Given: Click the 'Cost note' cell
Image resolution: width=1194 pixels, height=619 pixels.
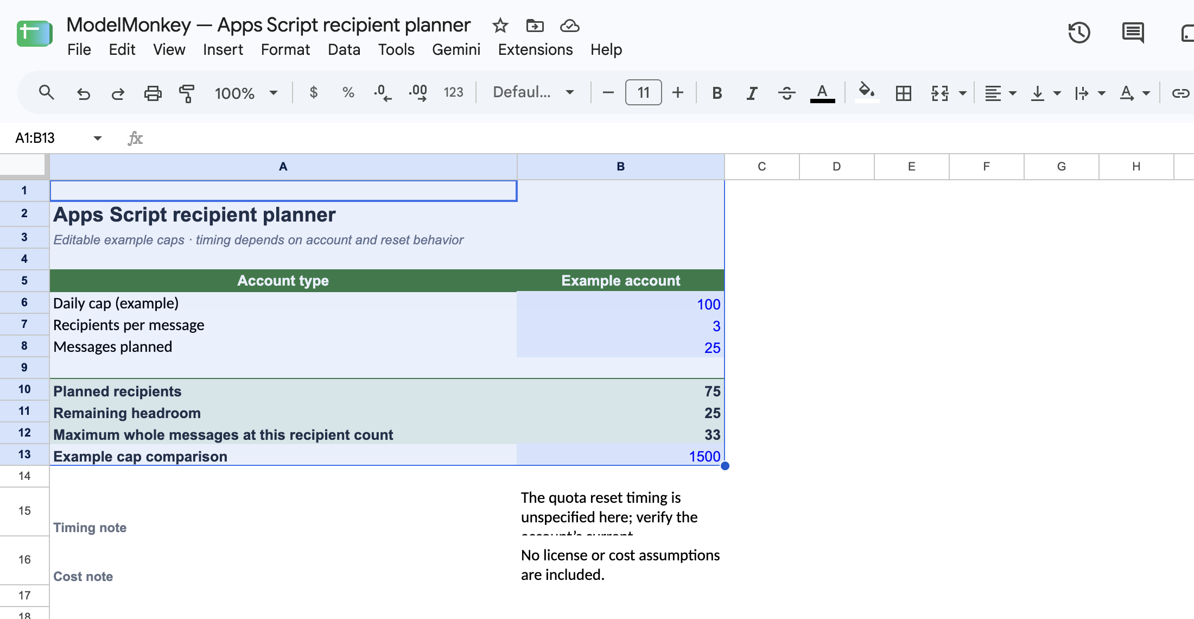Looking at the screenshot, I should pyautogui.click(x=283, y=560).
